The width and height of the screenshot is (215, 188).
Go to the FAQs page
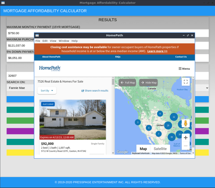(x=118, y=57)
